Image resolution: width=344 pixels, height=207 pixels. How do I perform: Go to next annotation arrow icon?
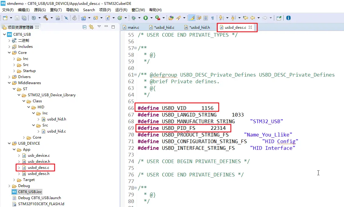point(221,18)
